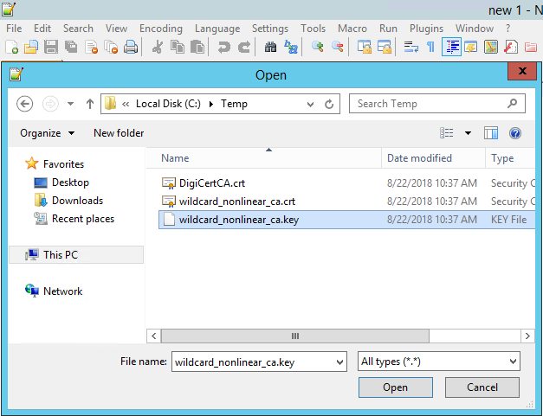The image size is (543, 416).
Task: Click the Refresh button in address bar
Action: pyautogui.click(x=329, y=104)
